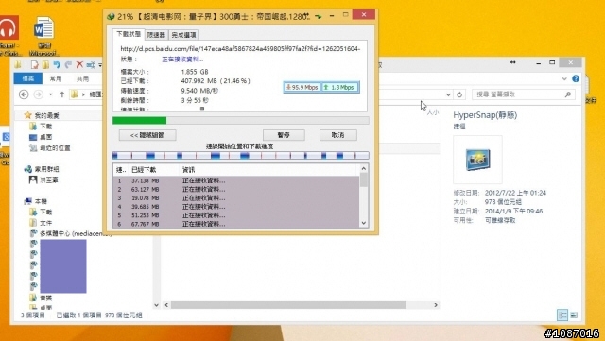Select connection row 6 with 67.767 MB
Screen dimensions: 605x341
tap(236, 224)
